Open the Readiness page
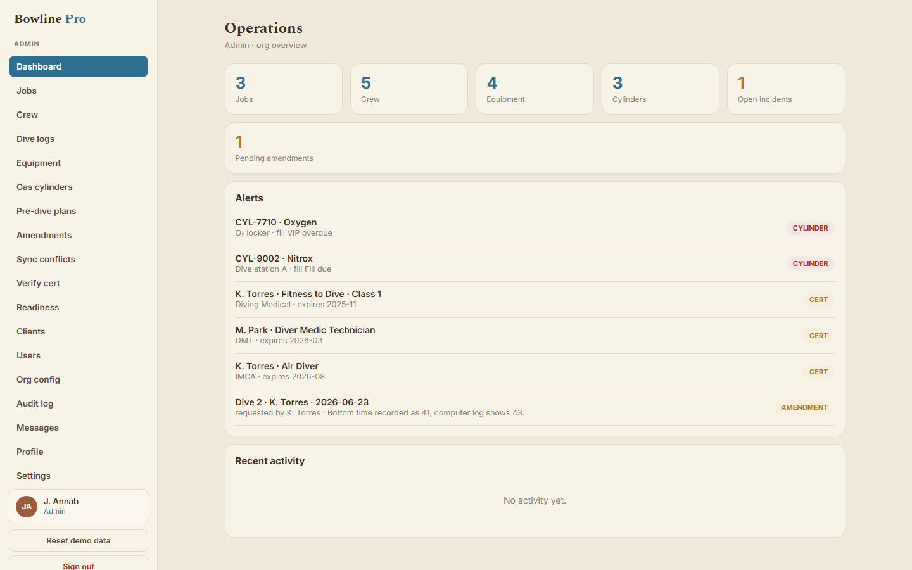This screenshot has height=570, width=912. point(79,307)
